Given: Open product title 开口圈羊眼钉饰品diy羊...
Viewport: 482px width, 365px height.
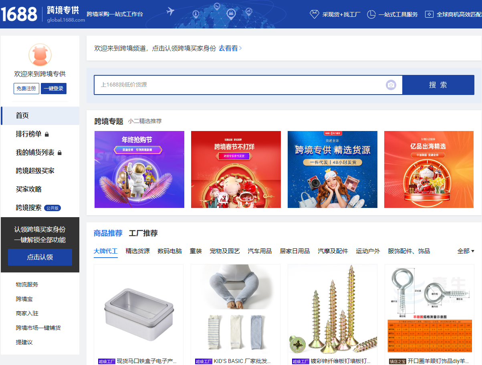Looking at the screenshot, I should click(438, 361).
